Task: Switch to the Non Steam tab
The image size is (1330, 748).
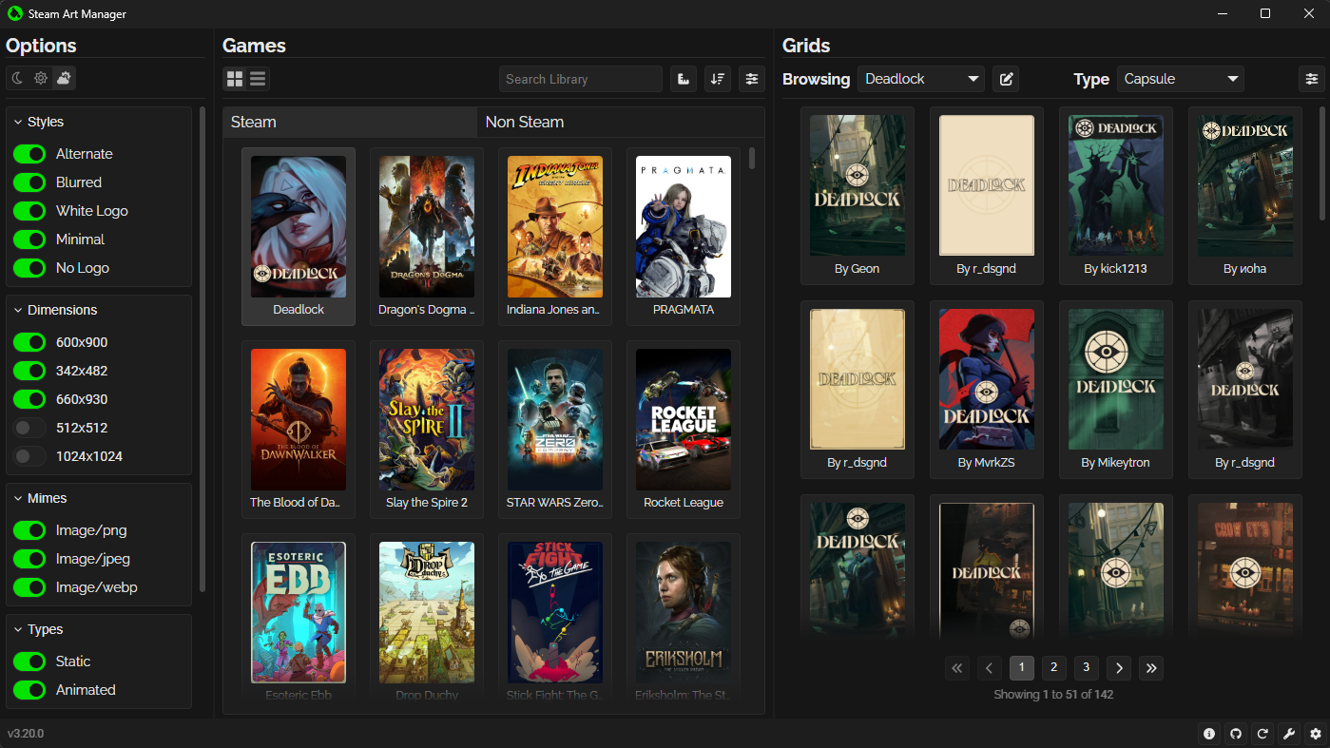Action: [621, 122]
